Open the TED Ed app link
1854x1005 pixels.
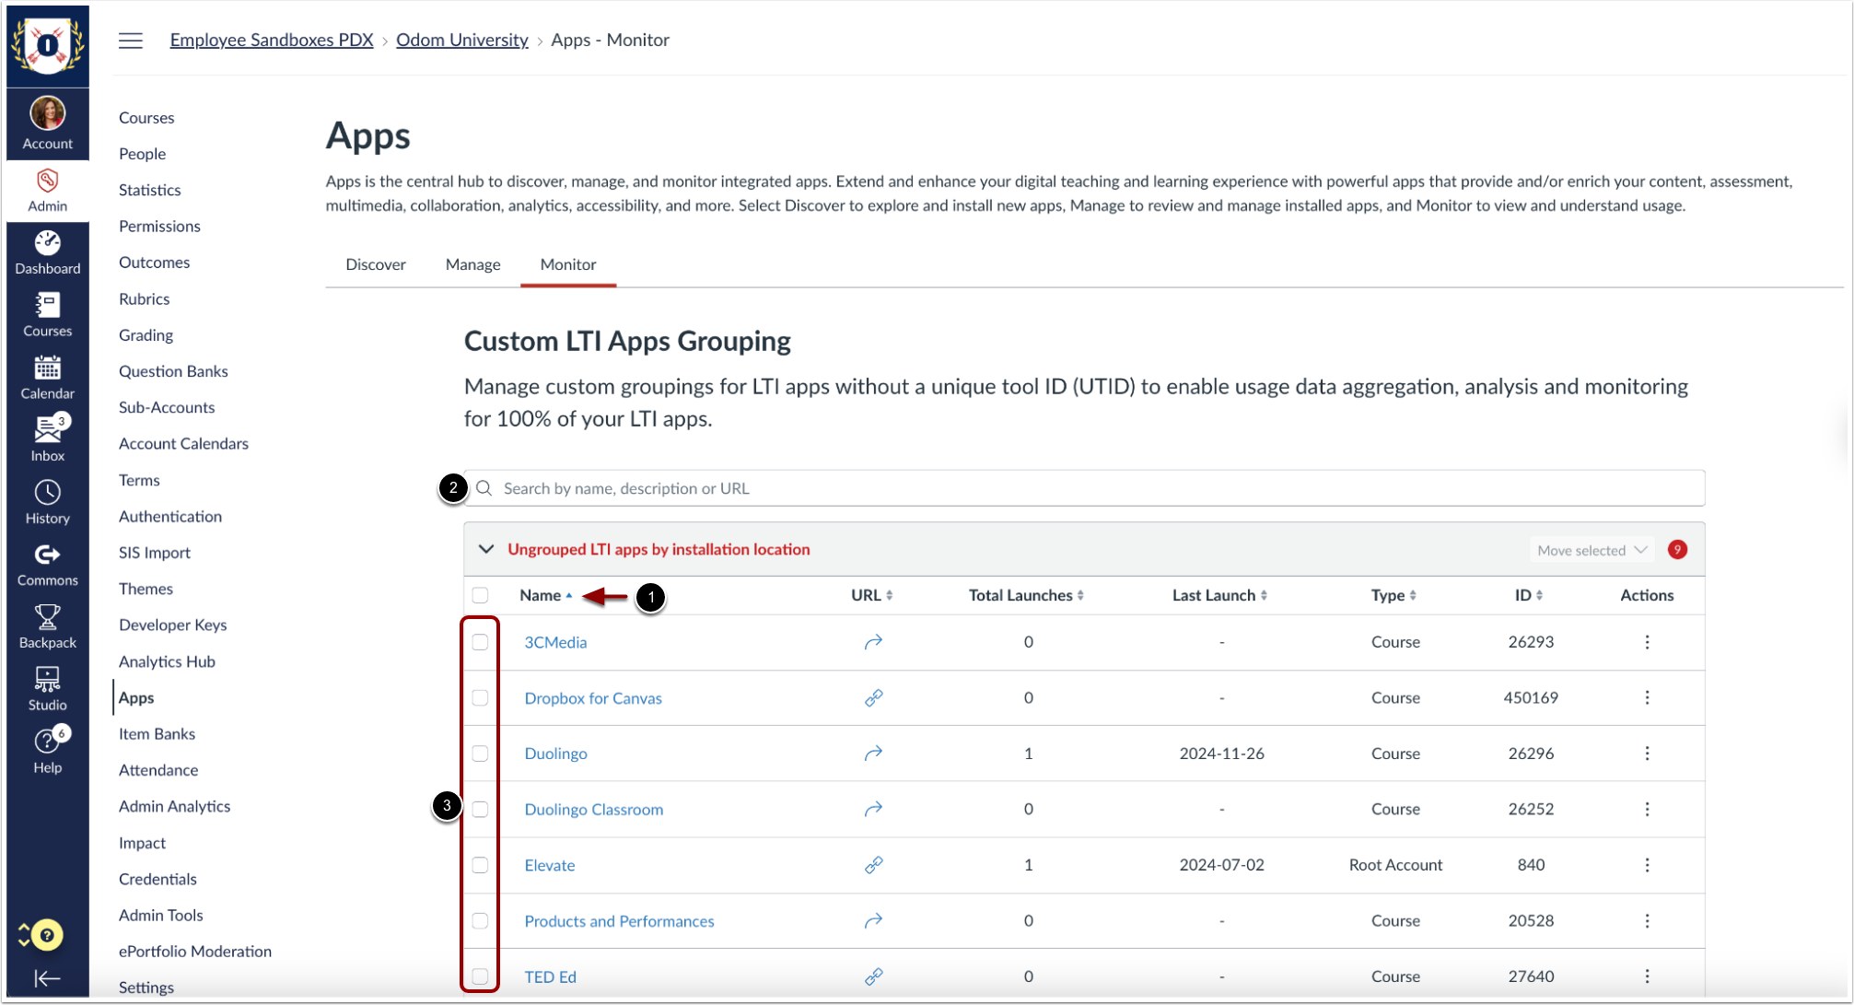tap(550, 976)
